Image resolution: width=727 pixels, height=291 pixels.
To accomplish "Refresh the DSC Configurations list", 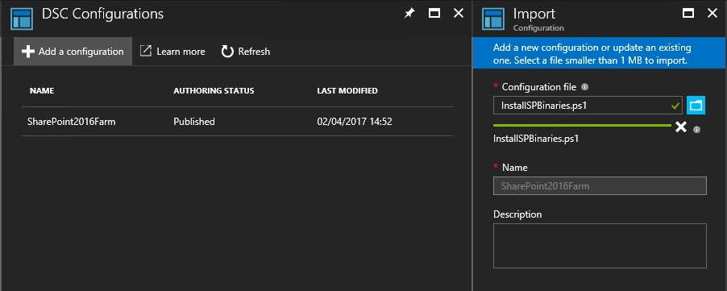I will pos(246,52).
